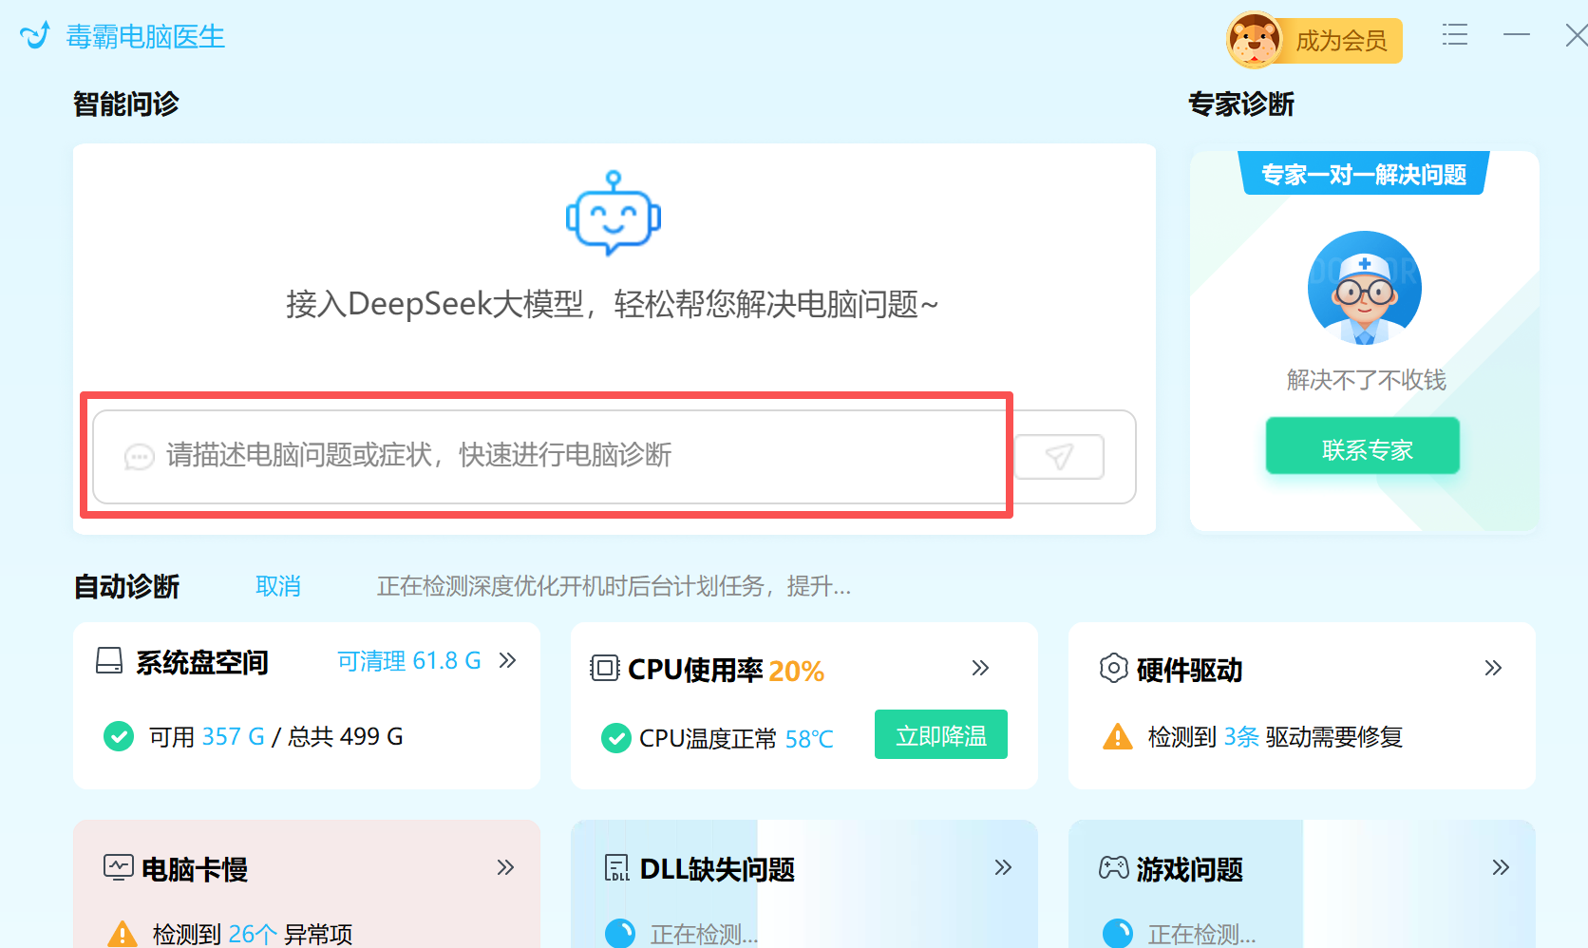Close the 毒霸电脑医生 window
The image size is (1588, 948).
pos(1576,35)
